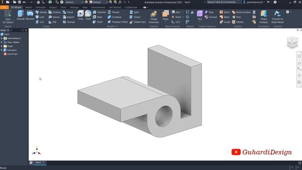Select the Emboss tool
Viewport: 302px width, 170px height.
pyautogui.click(x=55, y=12)
